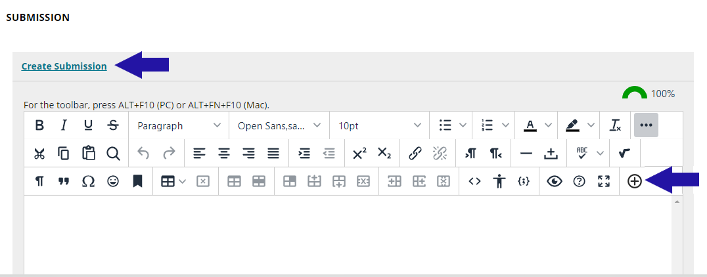Screen dimensions: 707x277
Task: Insert a link with chain icon
Action: 415,154
